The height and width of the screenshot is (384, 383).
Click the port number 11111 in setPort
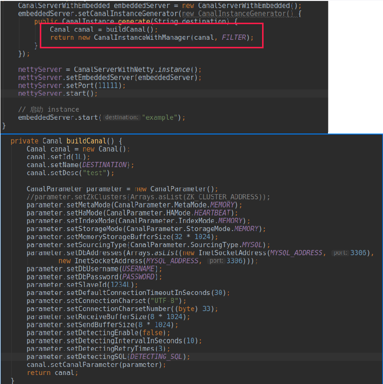(x=108, y=86)
